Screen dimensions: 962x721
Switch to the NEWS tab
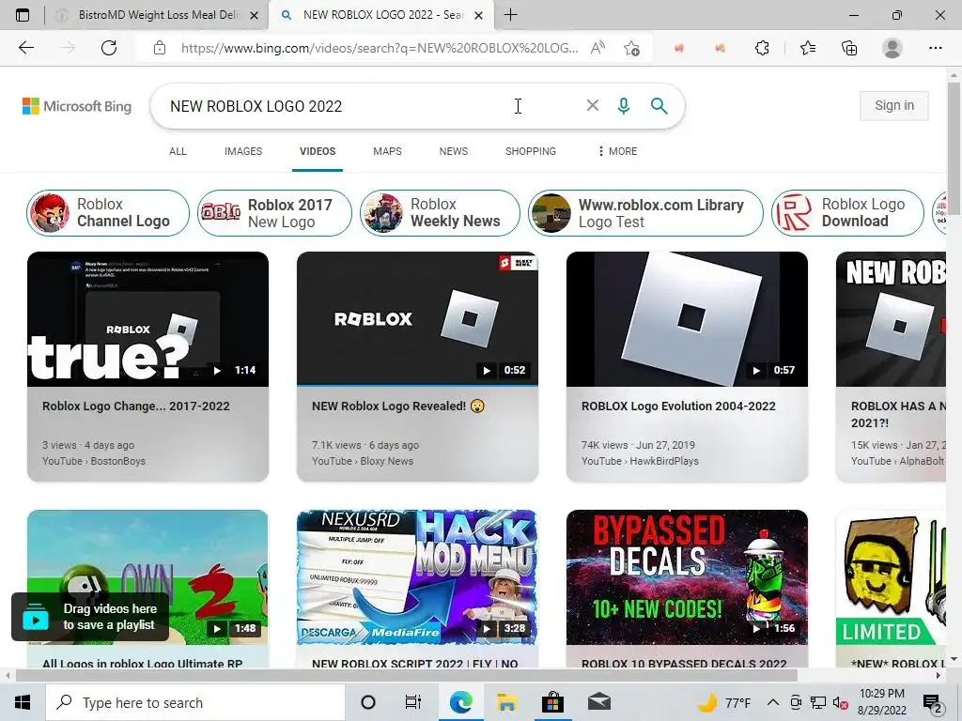pyautogui.click(x=454, y=151)
